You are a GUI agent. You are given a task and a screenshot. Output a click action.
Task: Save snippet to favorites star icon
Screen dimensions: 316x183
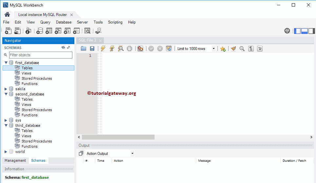[223, 49]
